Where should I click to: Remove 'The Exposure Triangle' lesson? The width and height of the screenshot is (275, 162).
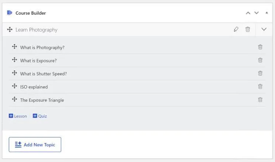click(x=260, y=100)
